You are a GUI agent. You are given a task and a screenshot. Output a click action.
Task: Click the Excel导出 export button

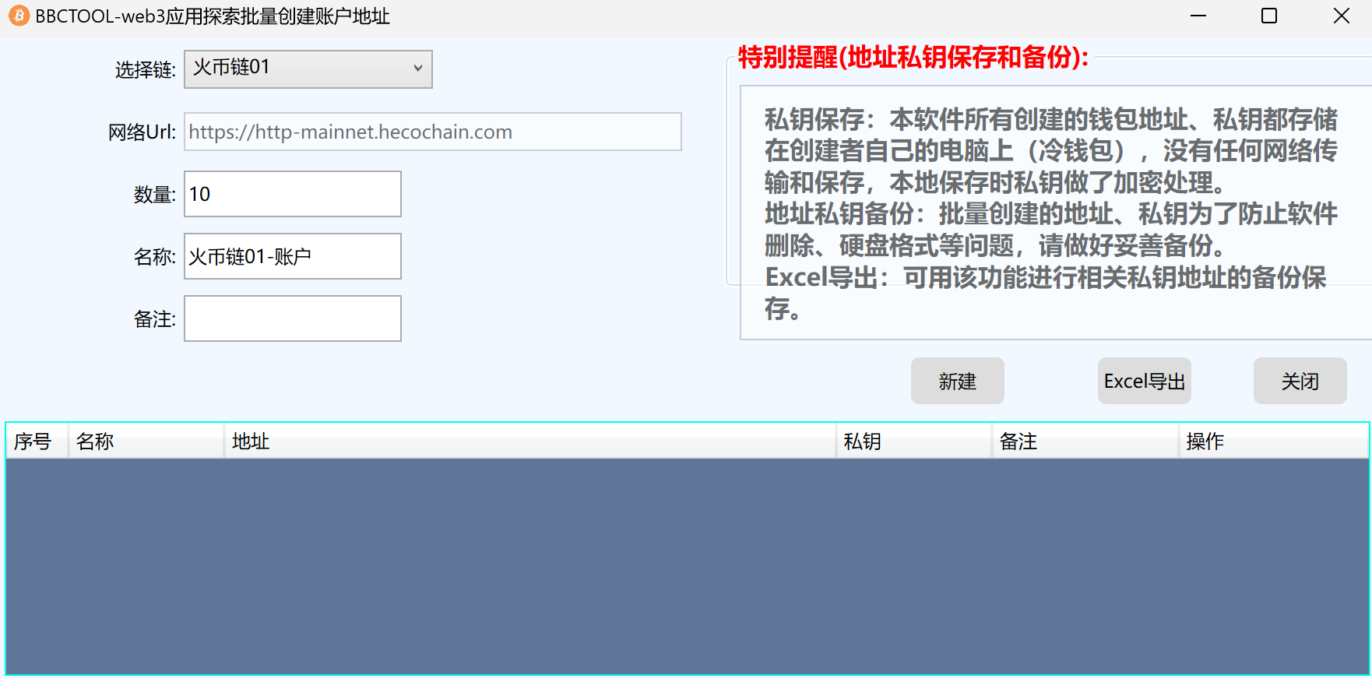[1144, 381]
